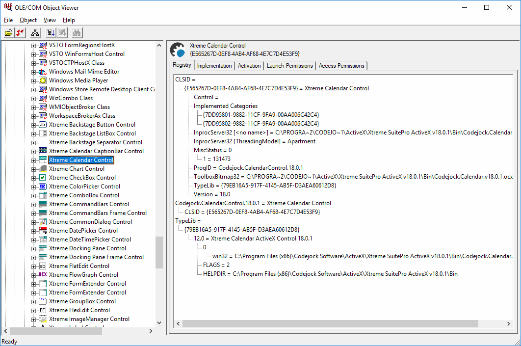The height and width of the screenshot is (346, 521).
Task: Expand the Xtreme Docking Pane Control node
Action: [33, 249]
